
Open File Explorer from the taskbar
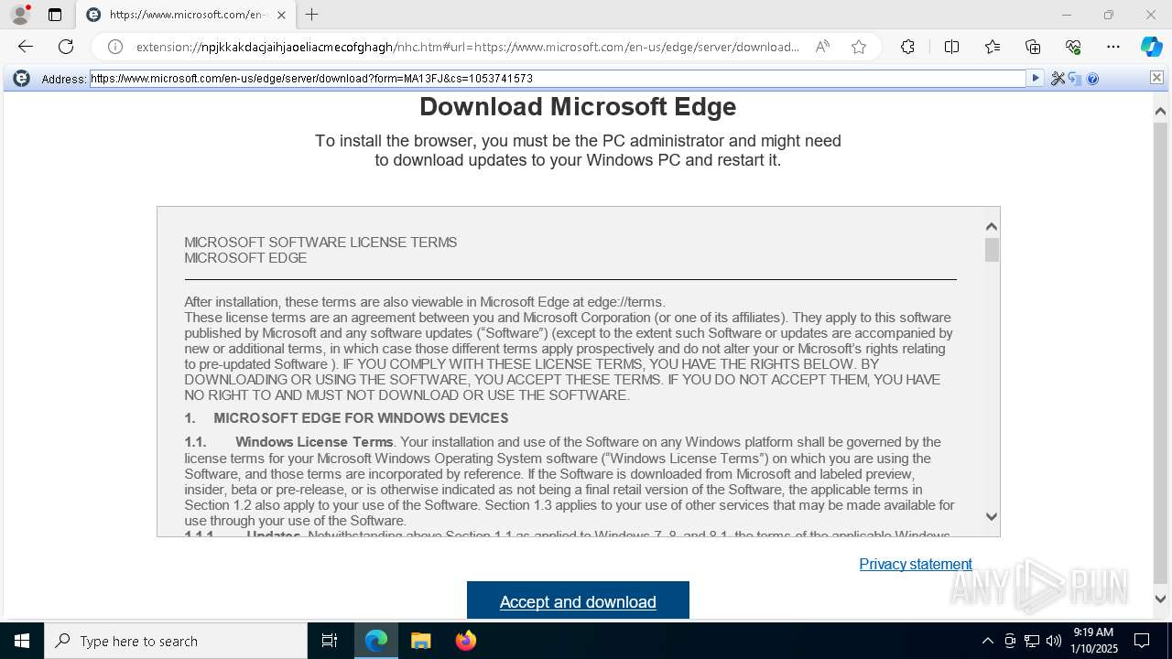click(x=421, y=641)
